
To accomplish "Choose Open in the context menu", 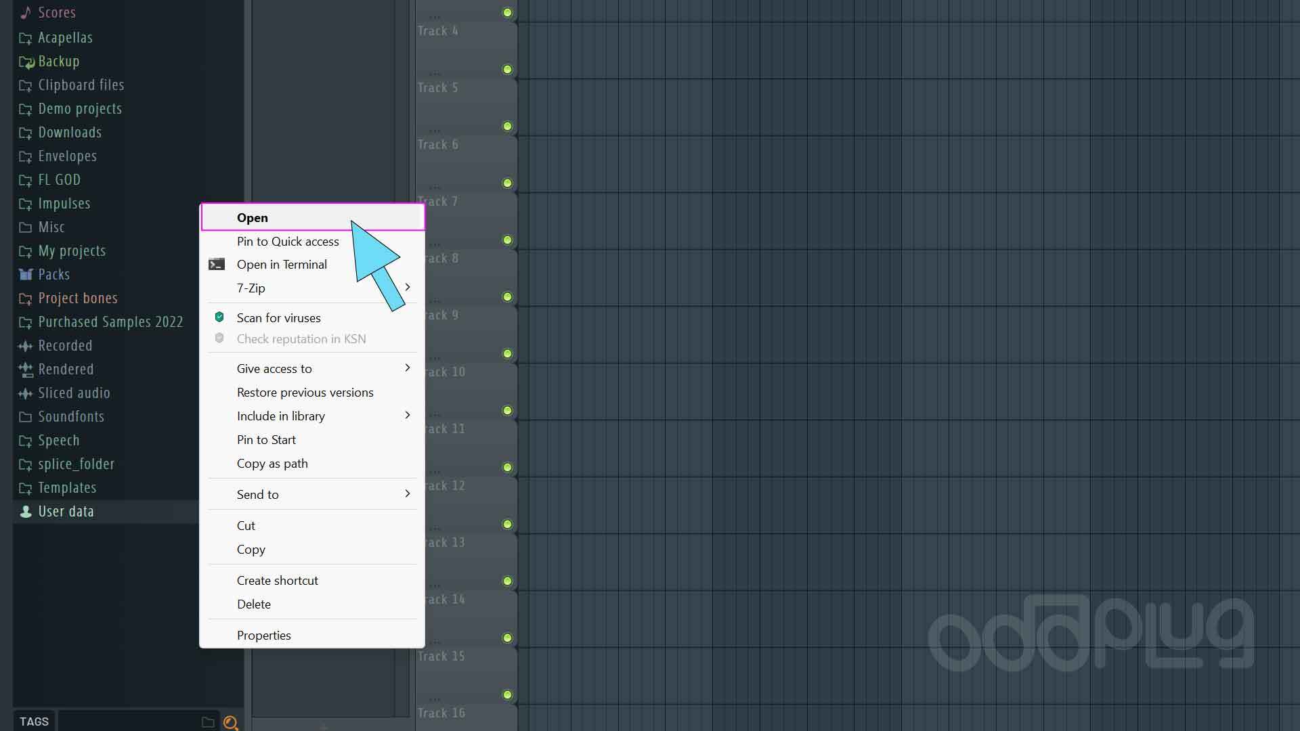I will point(253,218).
